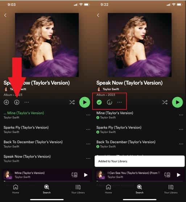
Task: Tap mini player thumbnail on the right screen
Action: click(x=101, y=175)
